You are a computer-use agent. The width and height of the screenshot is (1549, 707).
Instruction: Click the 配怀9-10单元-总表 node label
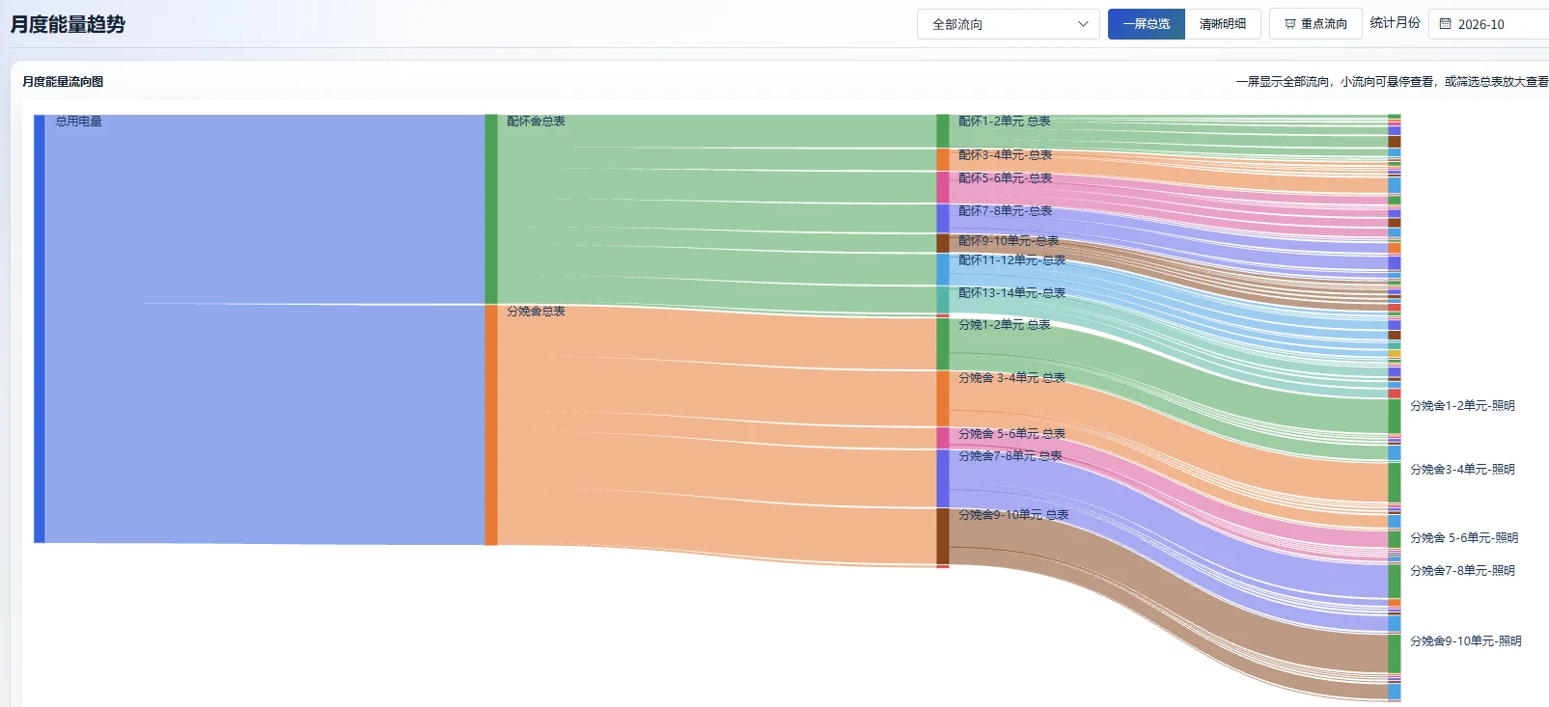1009,241
